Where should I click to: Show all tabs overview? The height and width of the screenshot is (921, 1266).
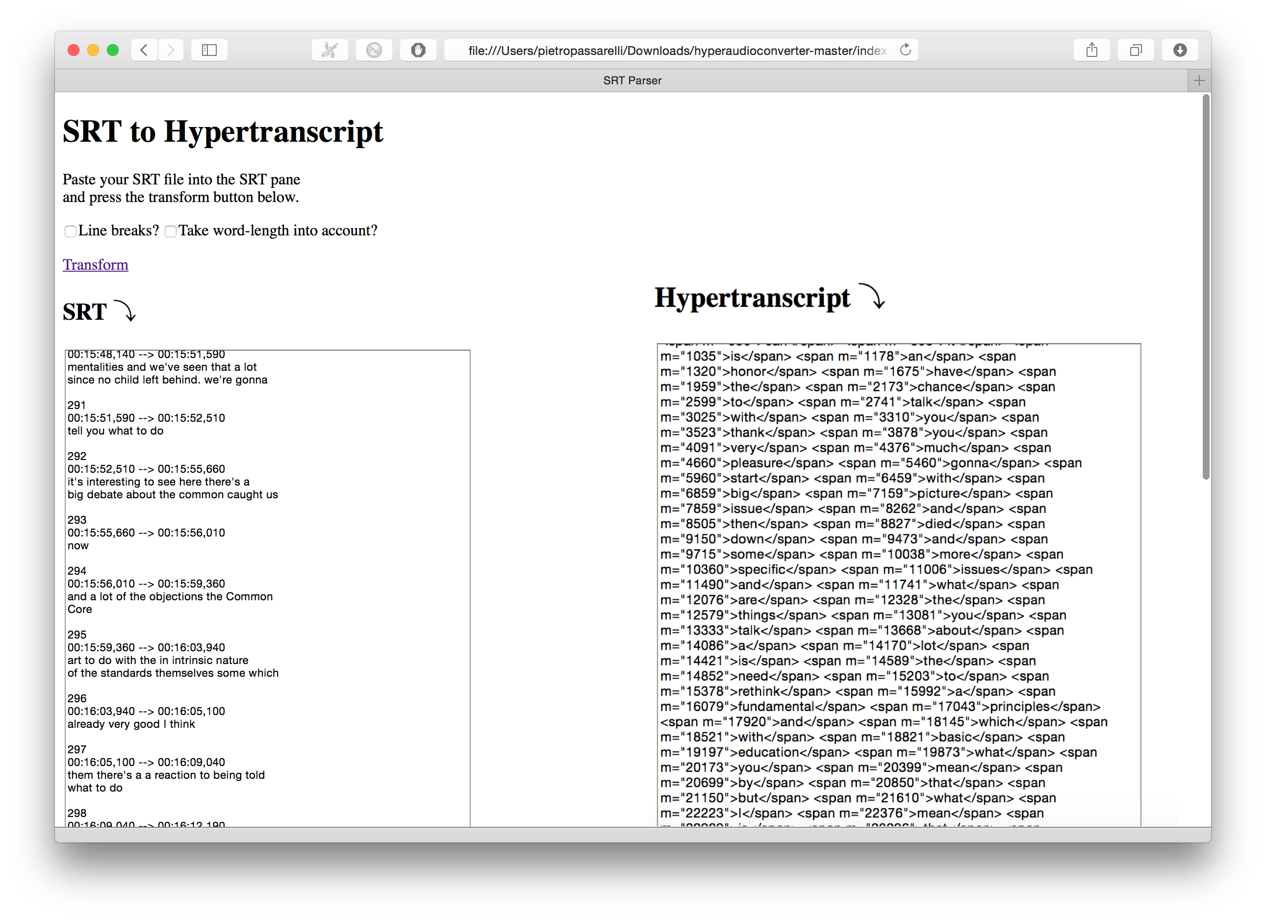(1136, 50)
